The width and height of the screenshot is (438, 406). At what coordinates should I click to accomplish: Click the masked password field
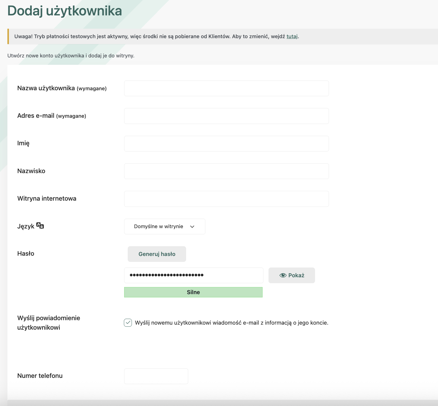coord(194,275)
